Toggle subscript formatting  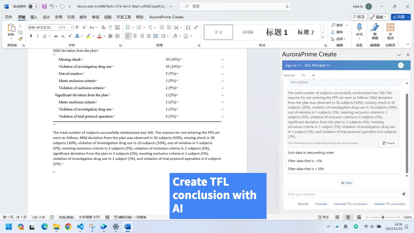(x=63, y=36)
